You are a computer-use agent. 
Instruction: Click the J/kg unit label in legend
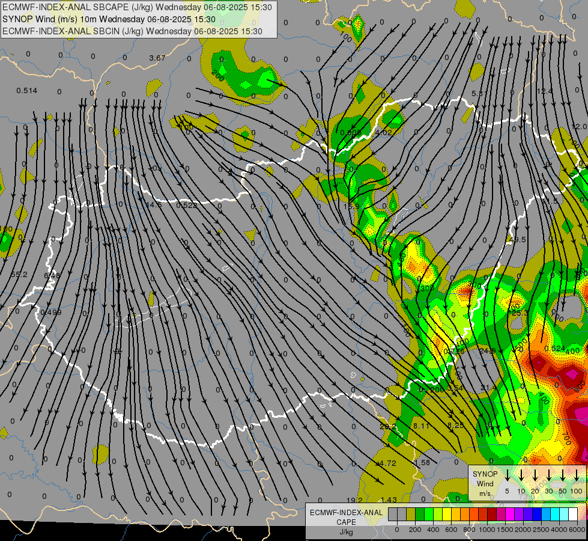[x=346, y=532]
